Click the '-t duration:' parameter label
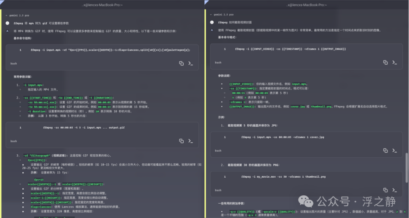The width and height of the screenshot is (409, 218). click(x=37, y=111)
